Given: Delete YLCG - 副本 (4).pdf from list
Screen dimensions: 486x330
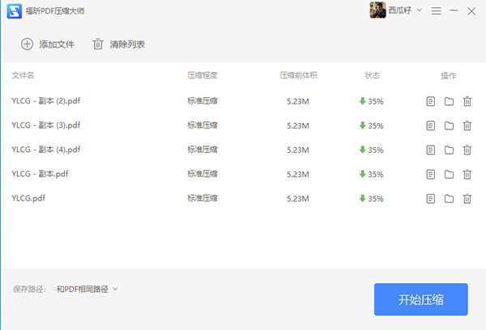Looking at the screenshot, I should 467,150.
